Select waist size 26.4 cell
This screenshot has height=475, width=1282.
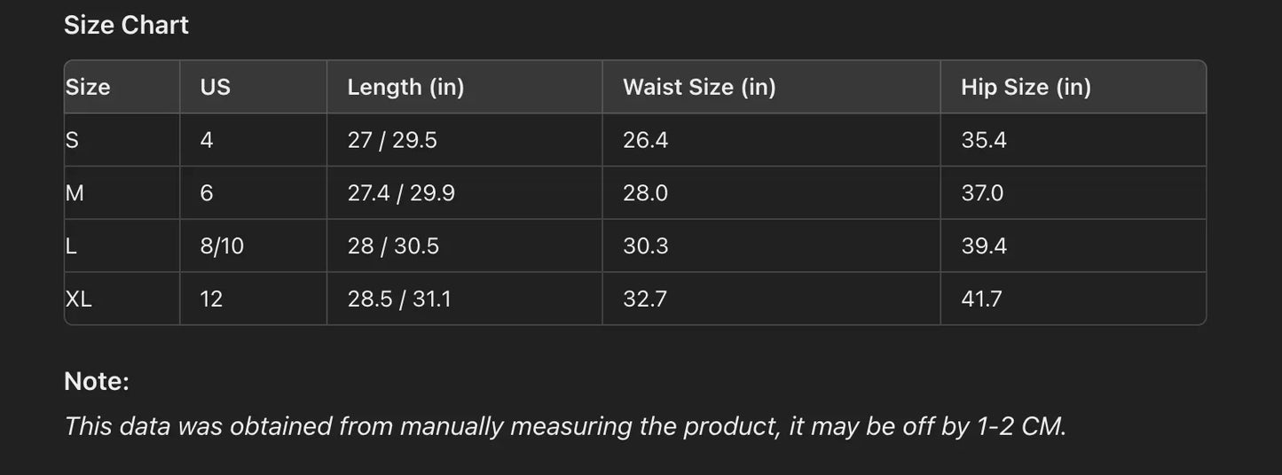(x=645, y=140)
